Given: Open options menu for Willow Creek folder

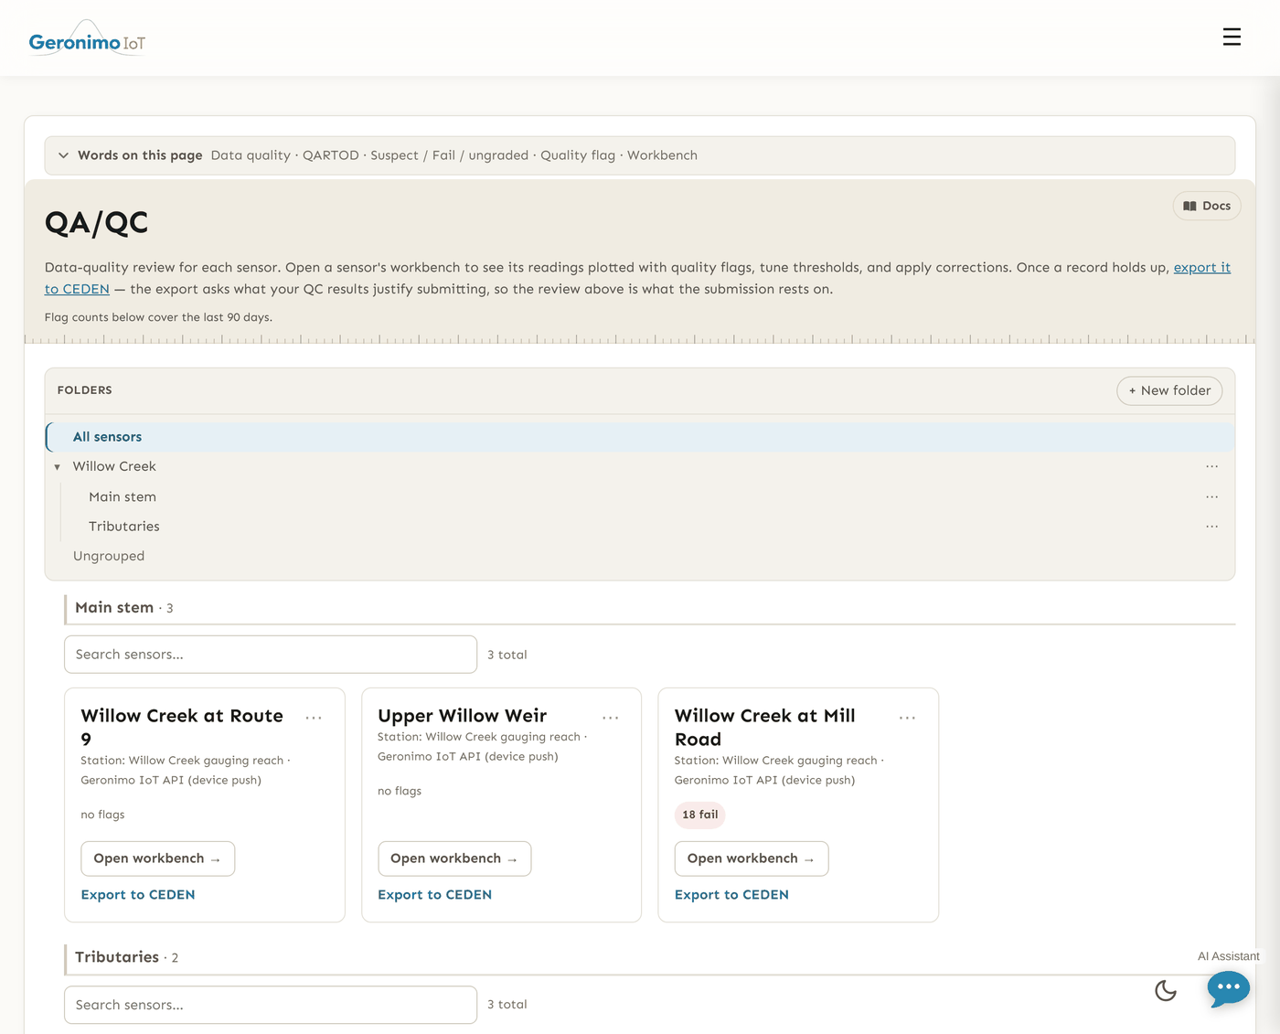Looking at the screenshot, I should click(1211, 466).
